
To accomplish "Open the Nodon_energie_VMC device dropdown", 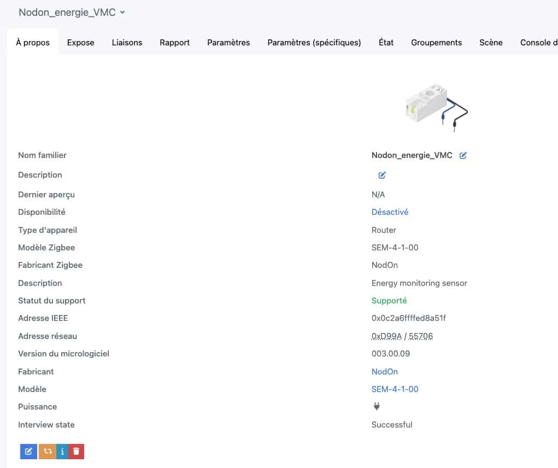I will click(72, 13).
